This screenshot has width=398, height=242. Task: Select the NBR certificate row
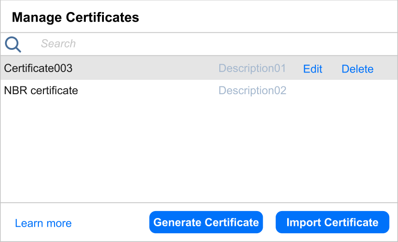139,91
